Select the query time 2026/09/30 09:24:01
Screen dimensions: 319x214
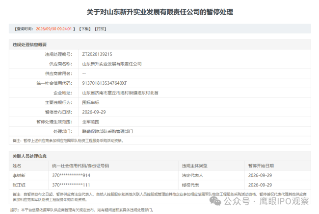(x=54, y=29)
